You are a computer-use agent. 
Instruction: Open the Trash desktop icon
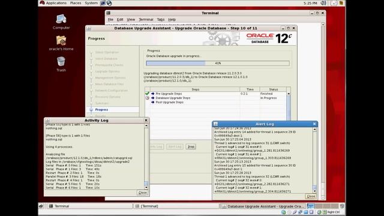(61, 61)
